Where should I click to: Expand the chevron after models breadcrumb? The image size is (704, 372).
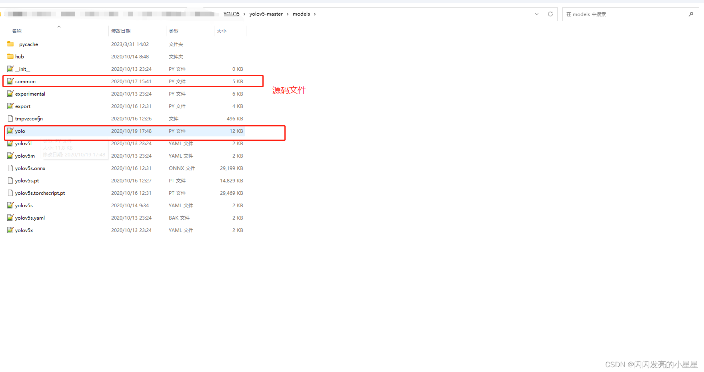[315, 14]
